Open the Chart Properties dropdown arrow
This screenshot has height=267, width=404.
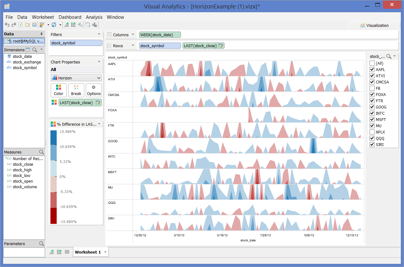[99, 62]
